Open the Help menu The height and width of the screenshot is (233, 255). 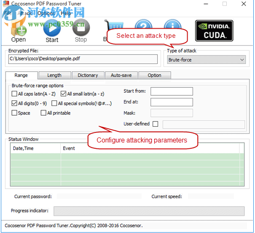point(66,13)
